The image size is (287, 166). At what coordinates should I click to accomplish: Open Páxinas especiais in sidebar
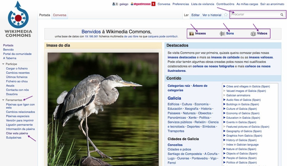pyautogui.click(x=18, y=116)
